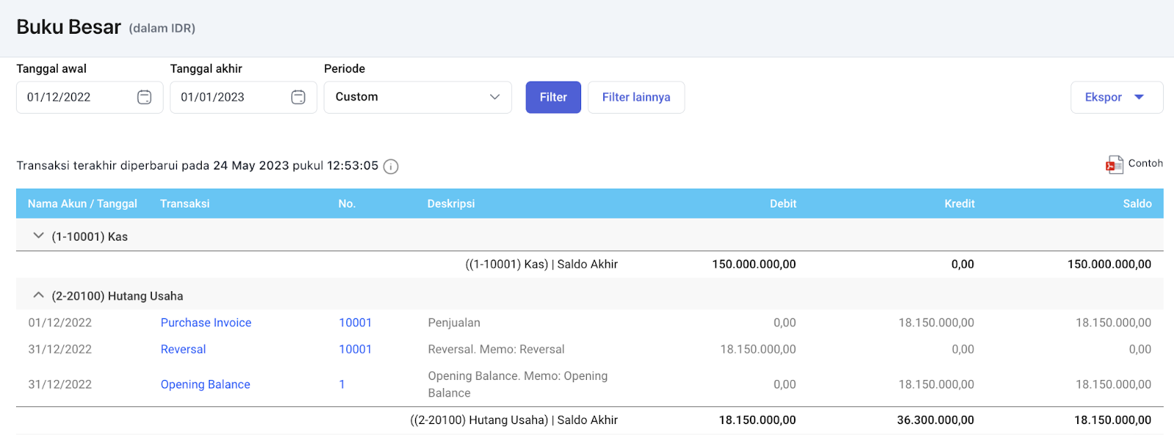Open the Reversal transaction link
The height and width of the screenshot is (435, 1174).
[x=183, y=349]
